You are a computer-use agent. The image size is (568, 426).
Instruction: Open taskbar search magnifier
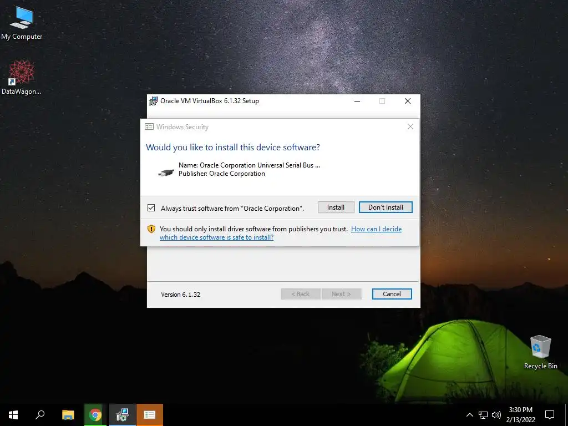pos(40,415)
